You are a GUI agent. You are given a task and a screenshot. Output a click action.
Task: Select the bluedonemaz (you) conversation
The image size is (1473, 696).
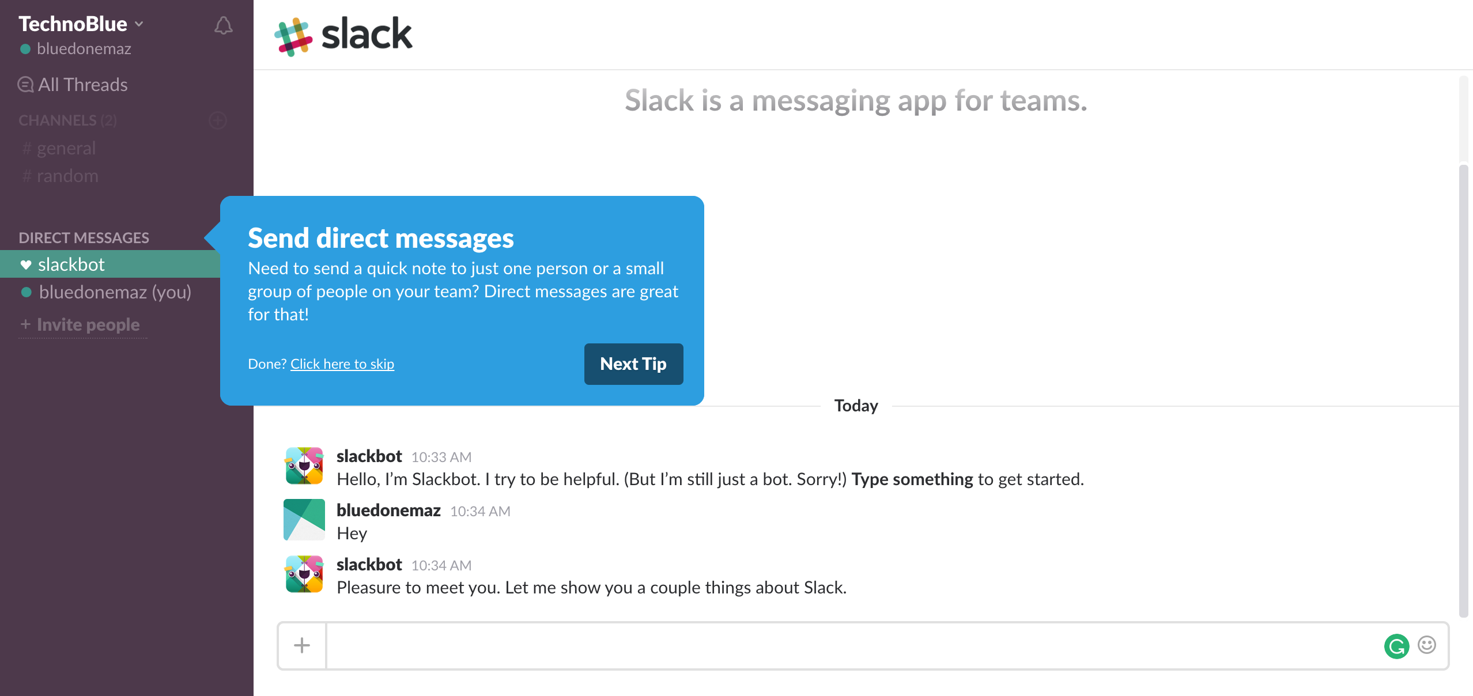click(114, 292)
